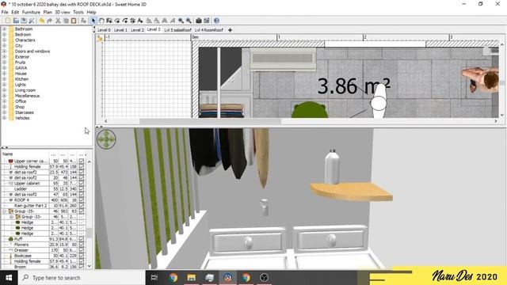Click the Undo arrow icon

pos(42,21)
